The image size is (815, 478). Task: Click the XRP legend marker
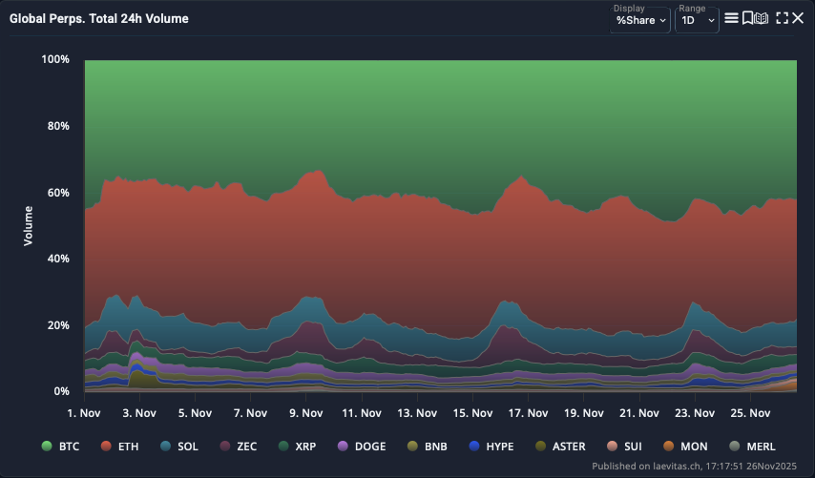(x=283, y=446)
